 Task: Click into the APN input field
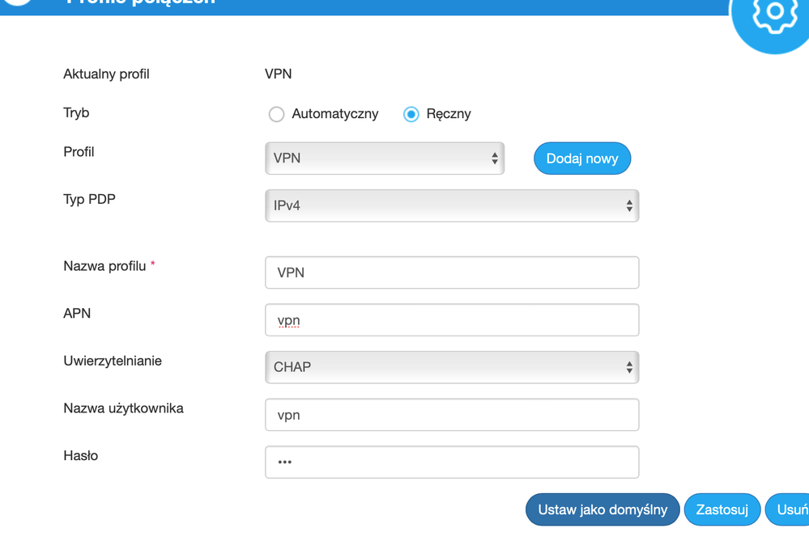[x=452, y=320]
